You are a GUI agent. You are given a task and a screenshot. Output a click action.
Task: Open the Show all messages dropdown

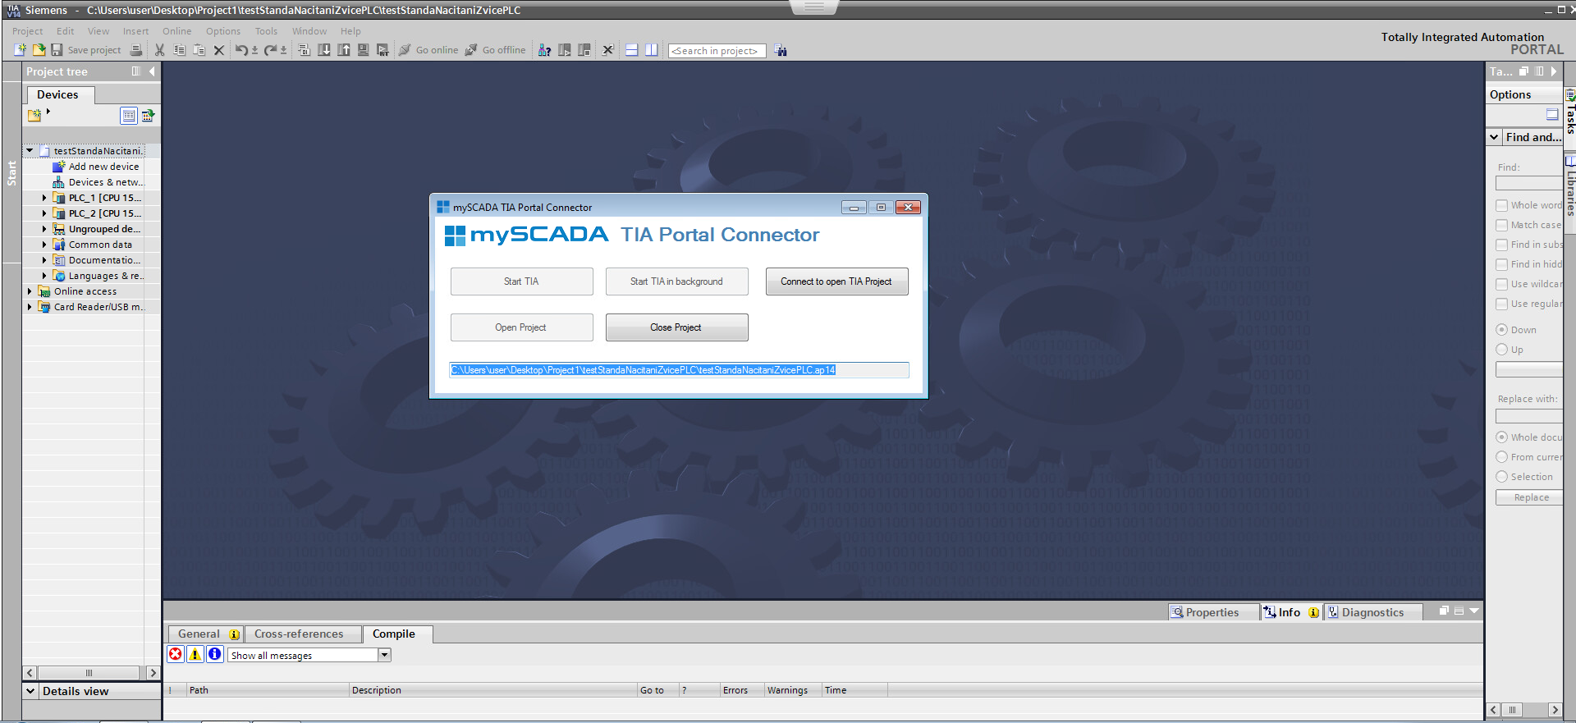pyautogui.click(x=384, y=655)
